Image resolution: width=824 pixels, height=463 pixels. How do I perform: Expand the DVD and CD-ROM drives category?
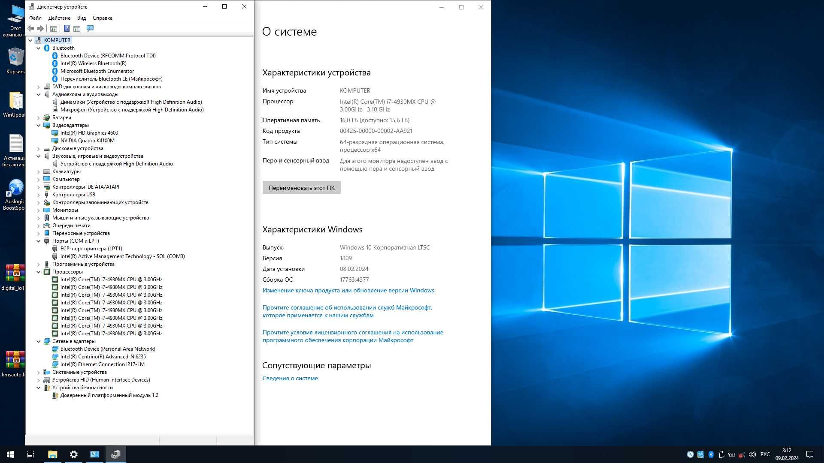click(x=39, y=87)
